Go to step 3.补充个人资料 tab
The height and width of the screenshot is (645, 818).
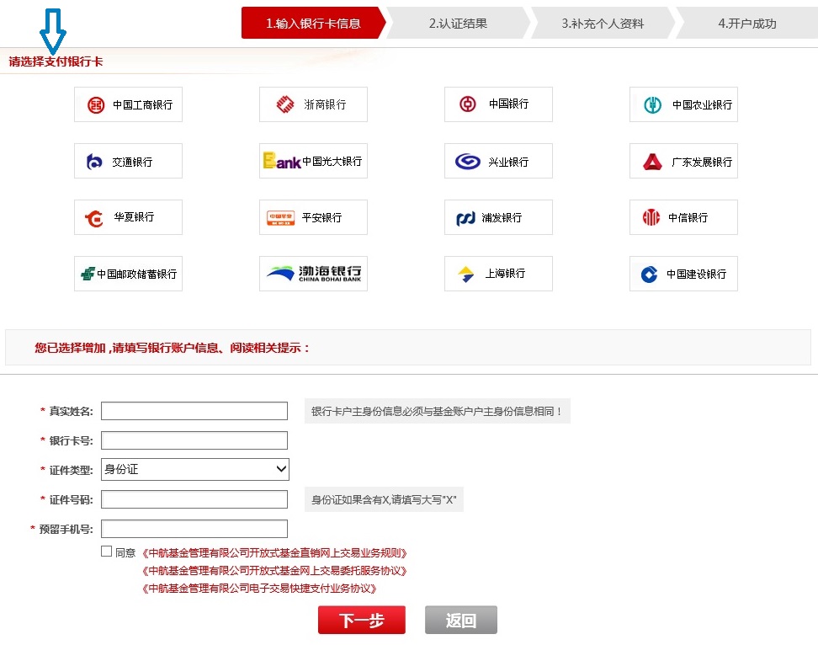point(603,23)
